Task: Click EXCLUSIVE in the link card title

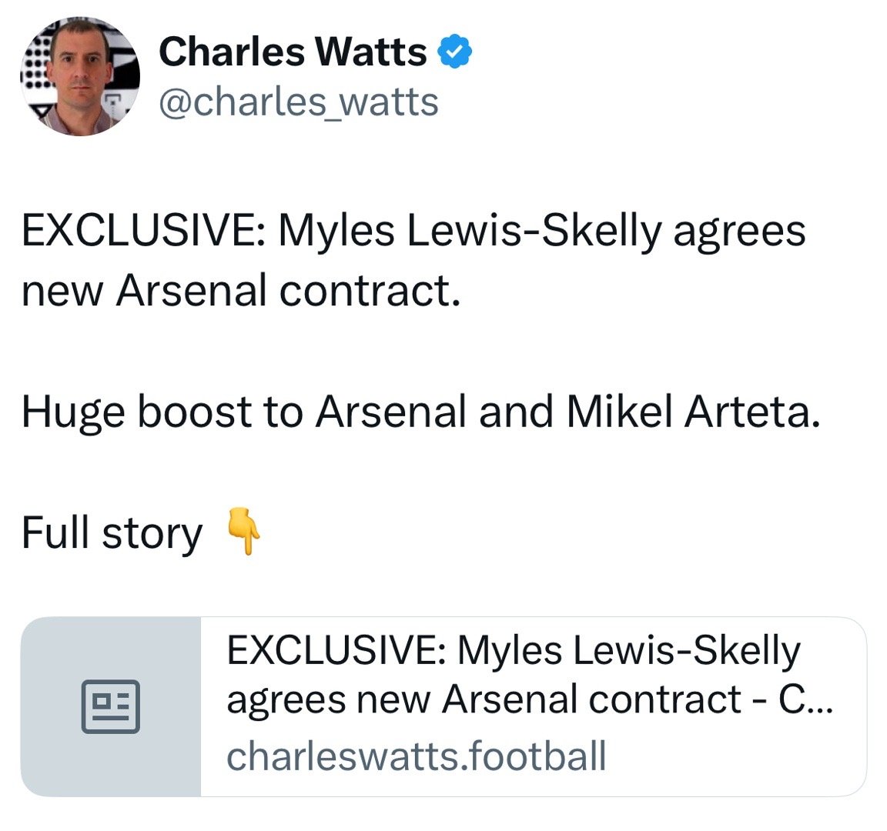Action: pos(333,651)
